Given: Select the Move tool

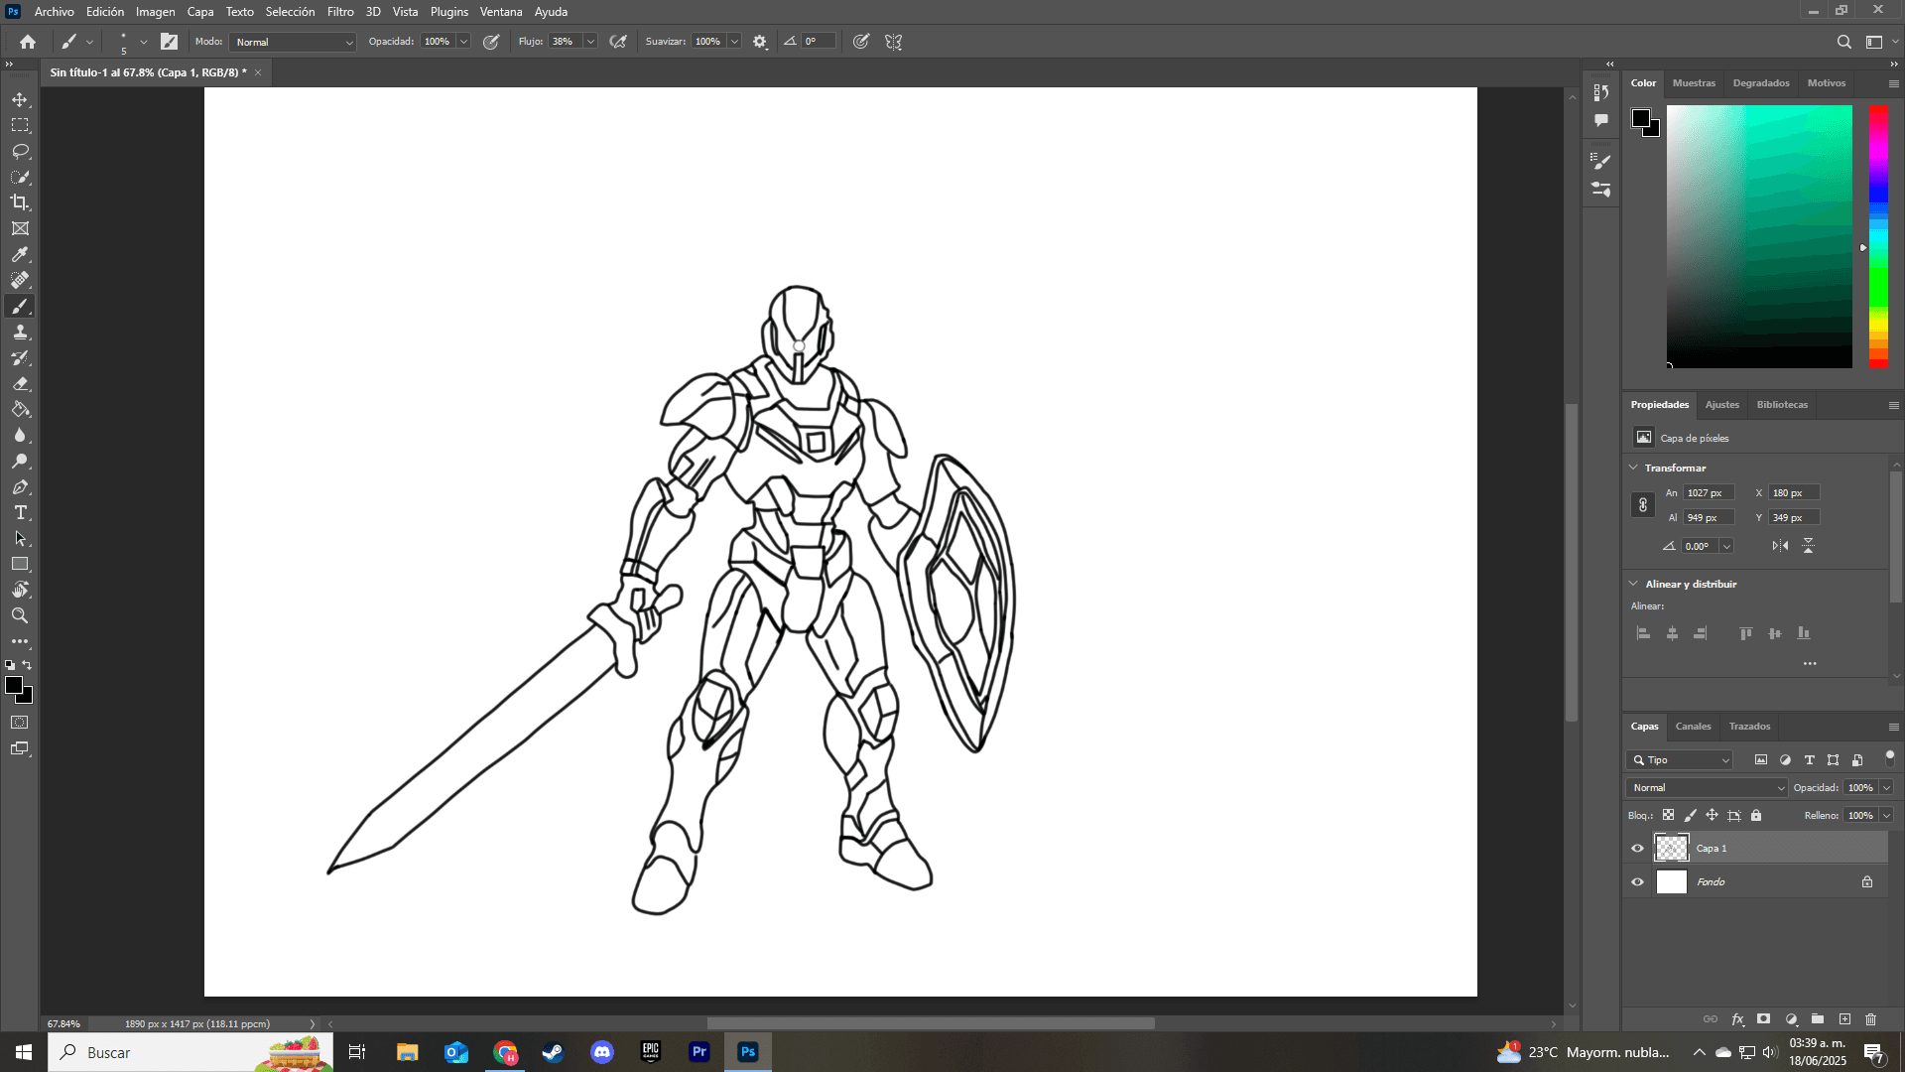Looking at the screenshot, I should (x=20, y=100).
